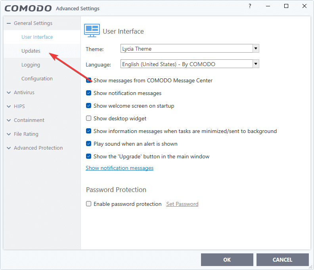Viewport: 314px width, 270px height.
Task: Expand the Advanced Protection chevron
Action: click(x=9, y=148)
